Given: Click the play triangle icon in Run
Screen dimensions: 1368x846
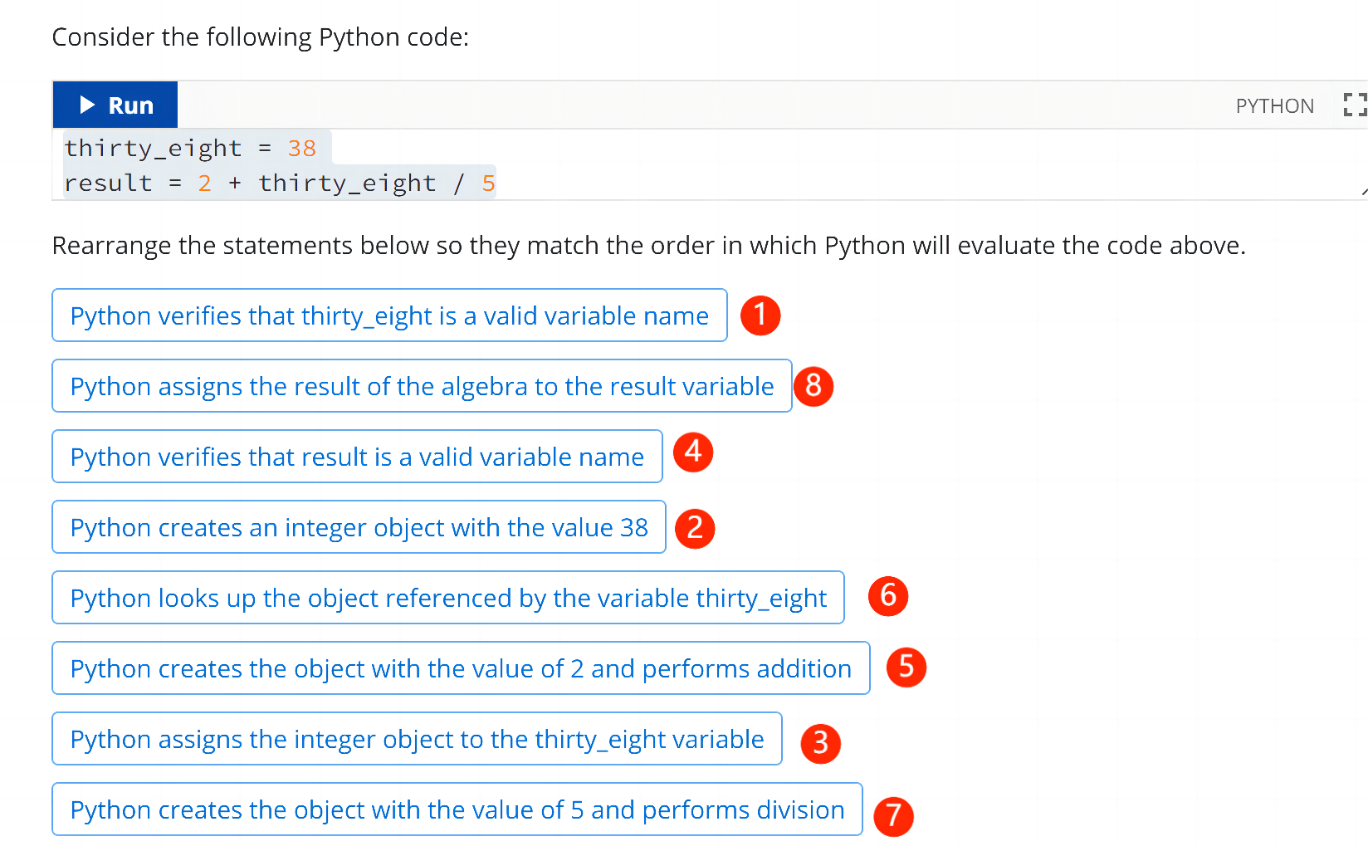Looking at the screenshot, I should coord(87,105).
